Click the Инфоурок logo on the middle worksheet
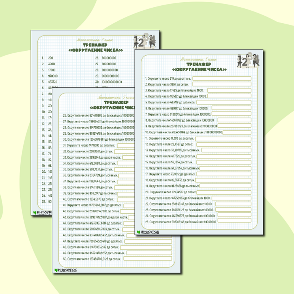 [66, 270]
